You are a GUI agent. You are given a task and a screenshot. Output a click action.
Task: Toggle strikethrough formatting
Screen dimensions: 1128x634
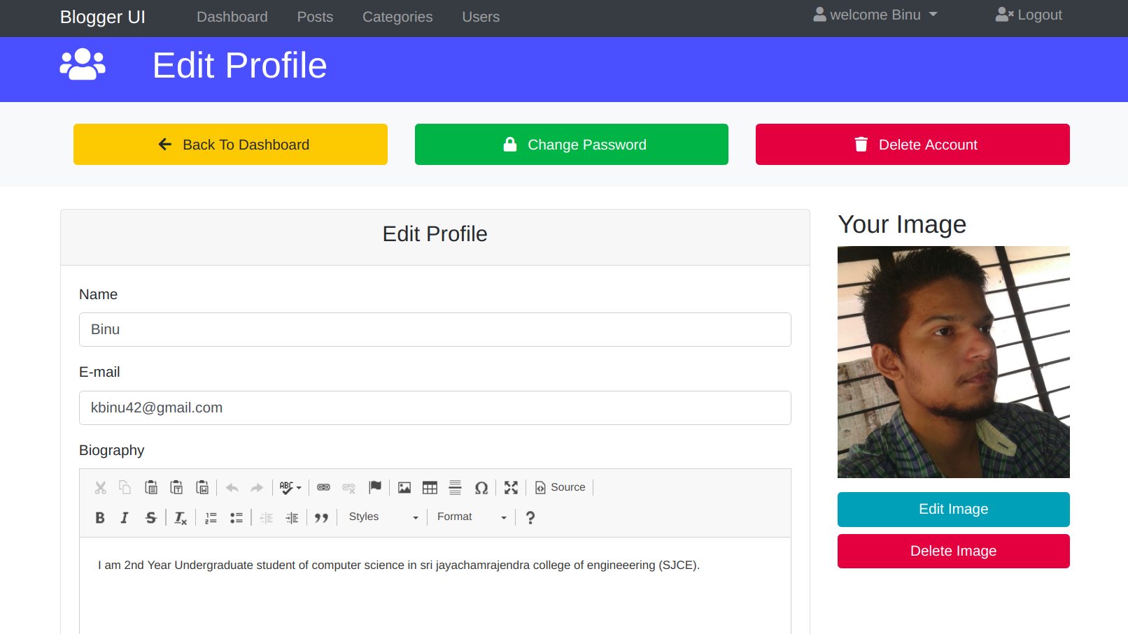[x=150, y=517]
